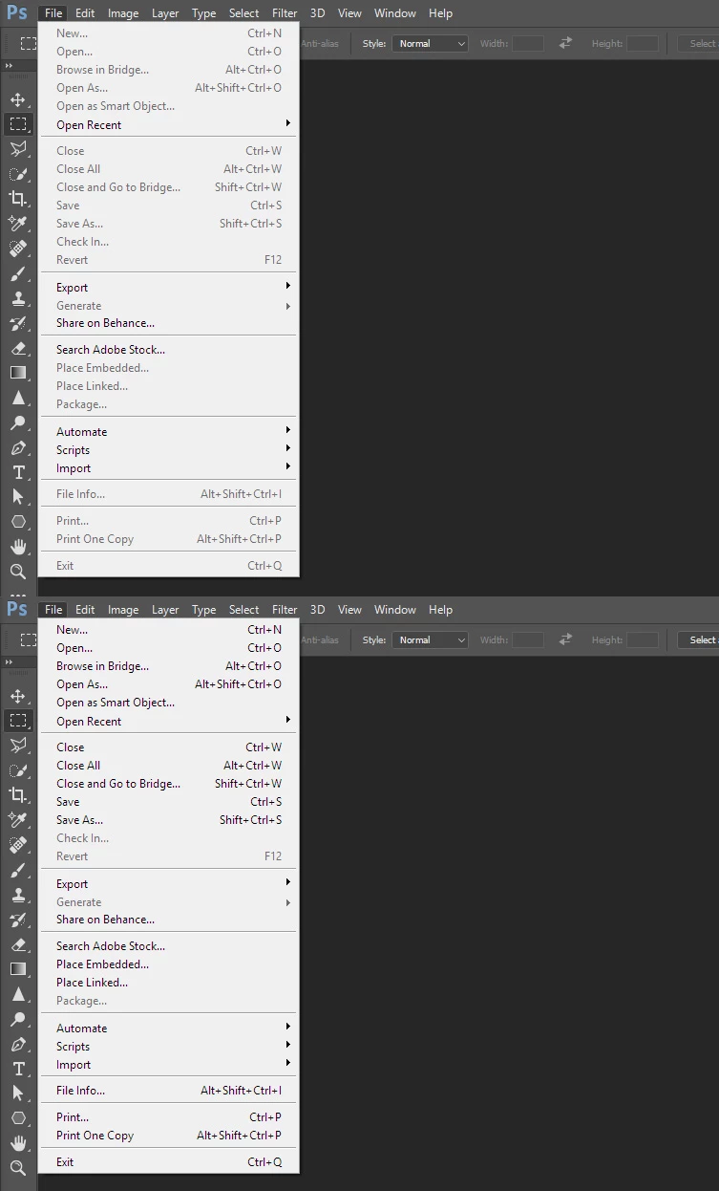Select the Path Selection arrow tool in the lower window
The image size is (719, 1191).
[18, 1094]
